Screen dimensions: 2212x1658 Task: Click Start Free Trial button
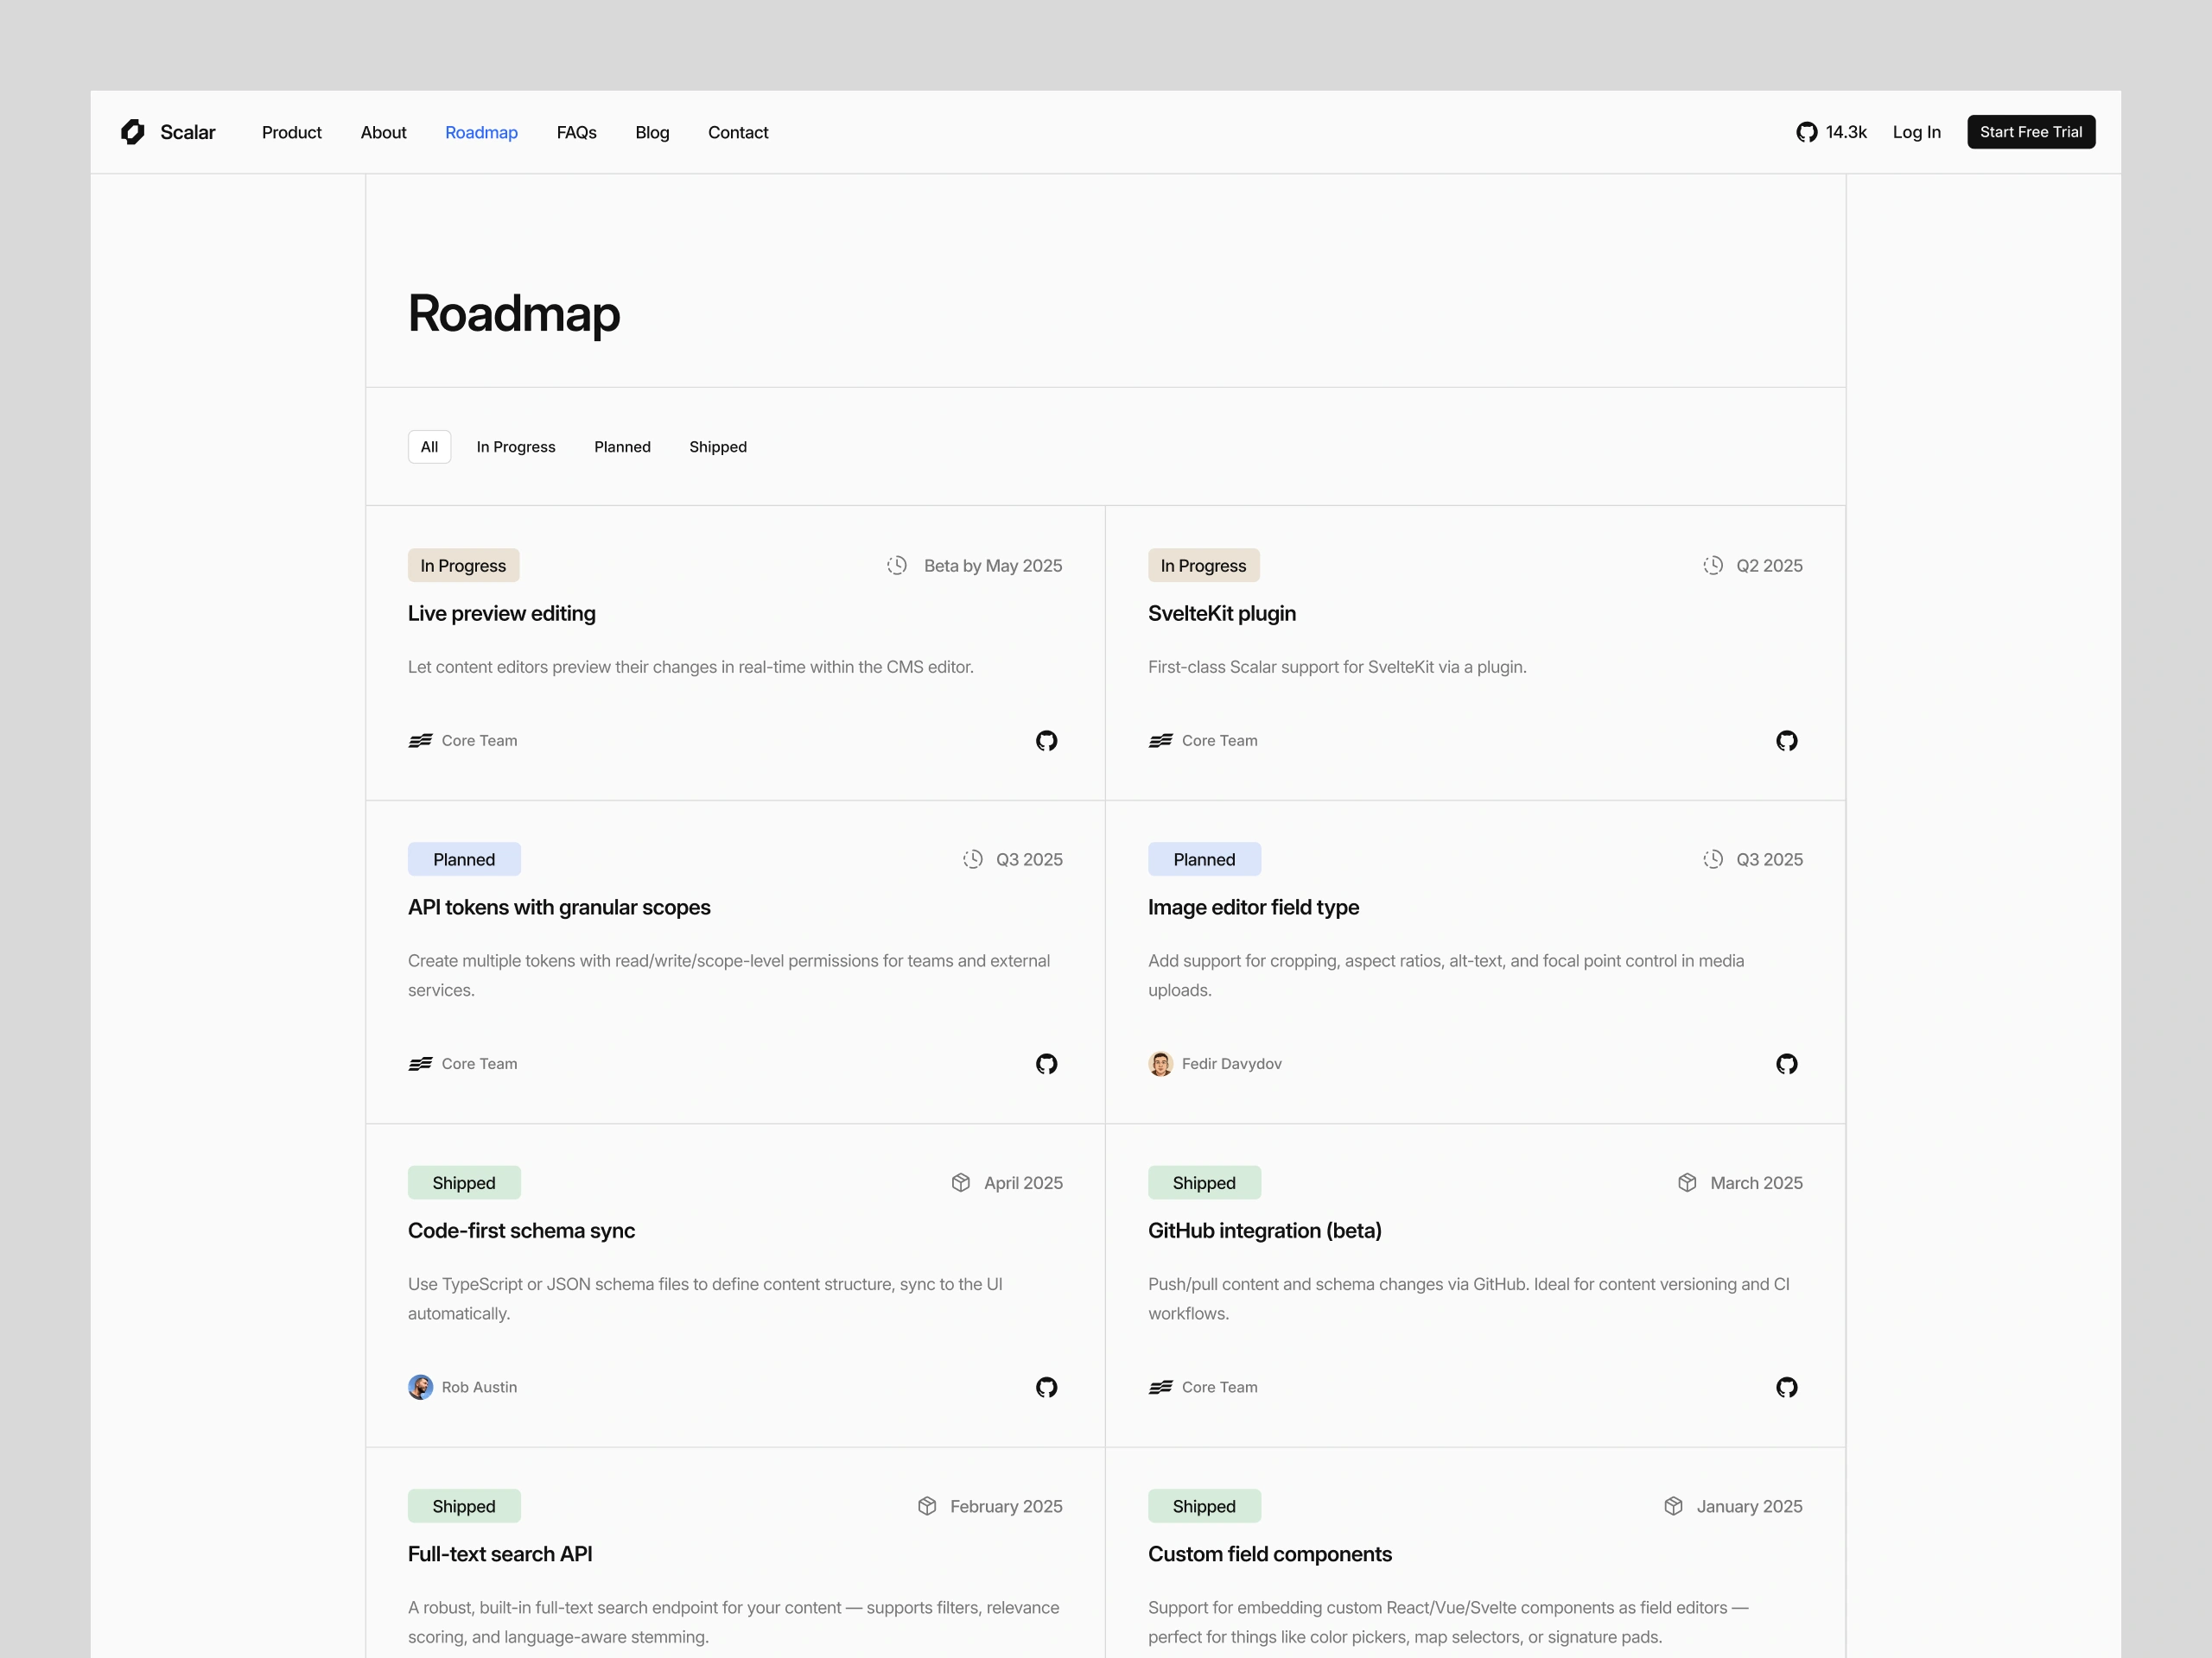tap(2031, 132)
